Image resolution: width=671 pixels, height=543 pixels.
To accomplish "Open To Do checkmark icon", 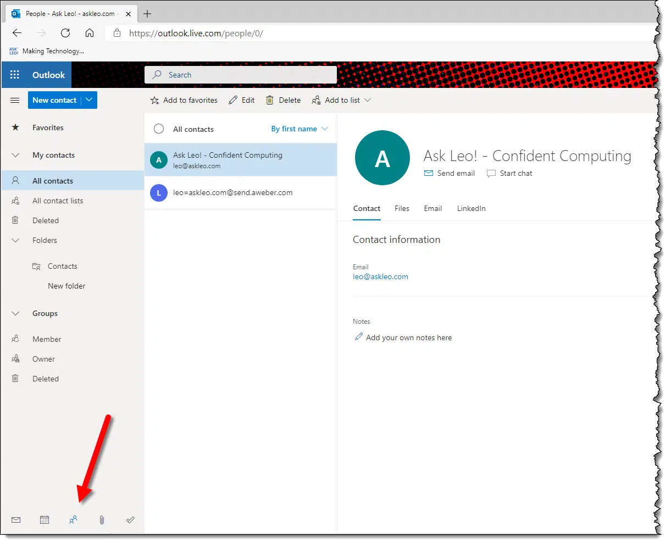I will (130, 520).
